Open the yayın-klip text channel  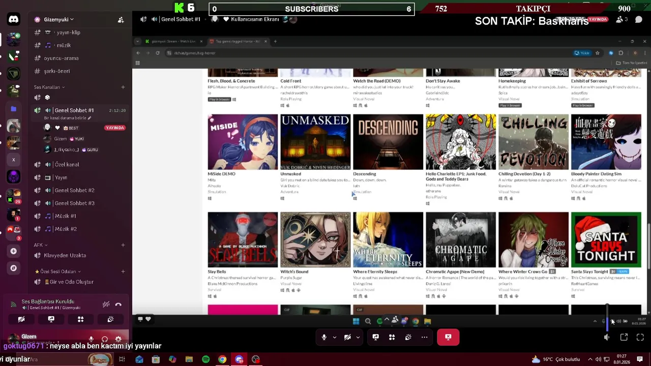click(x=80, y=33)
